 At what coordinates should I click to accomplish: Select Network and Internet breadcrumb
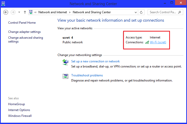[53, 12]
